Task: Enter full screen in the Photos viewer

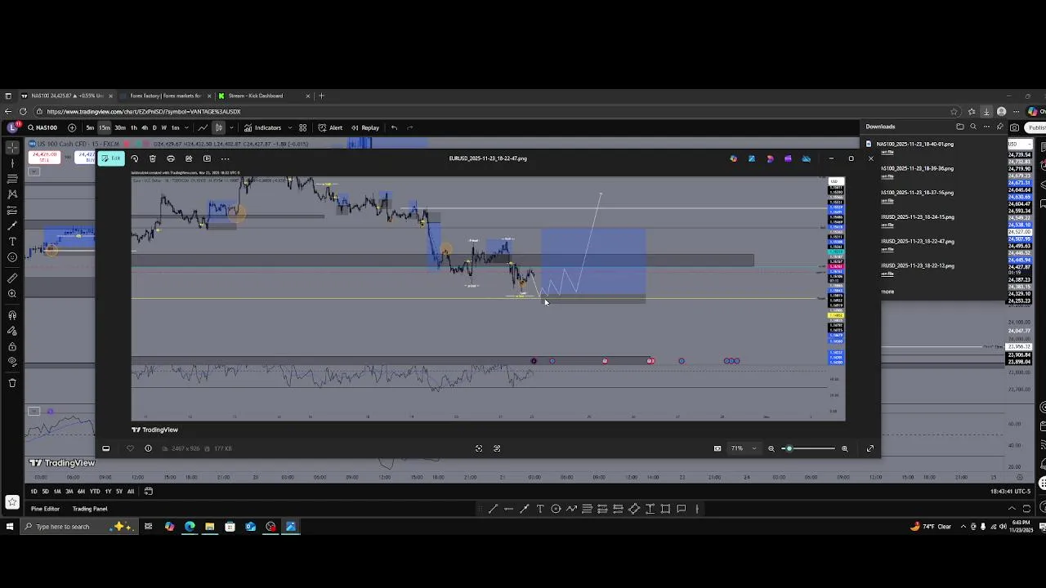Action: click(x=870, y=448)
